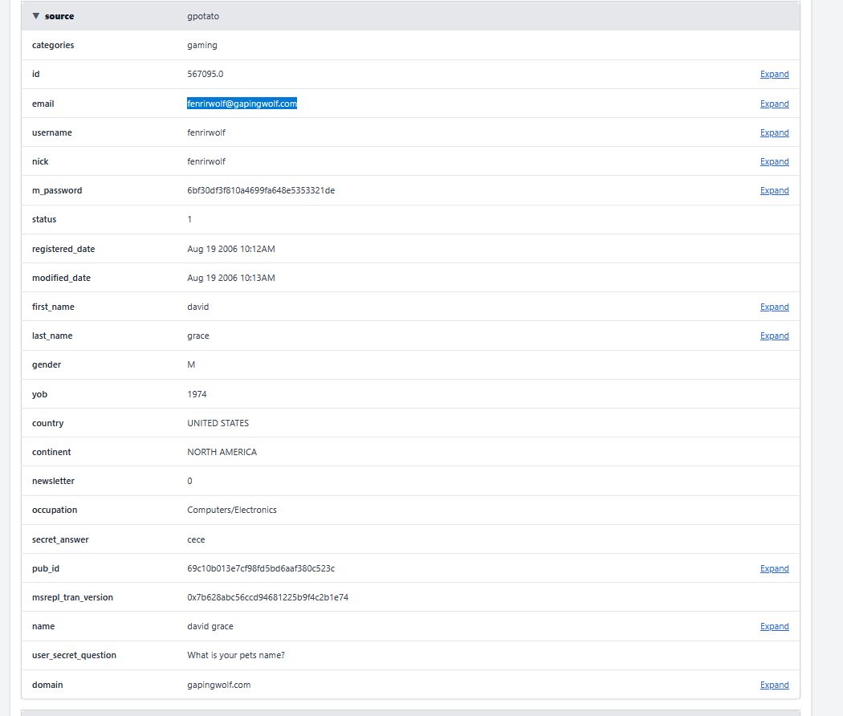Expand the username row

(x=774, y=133)
